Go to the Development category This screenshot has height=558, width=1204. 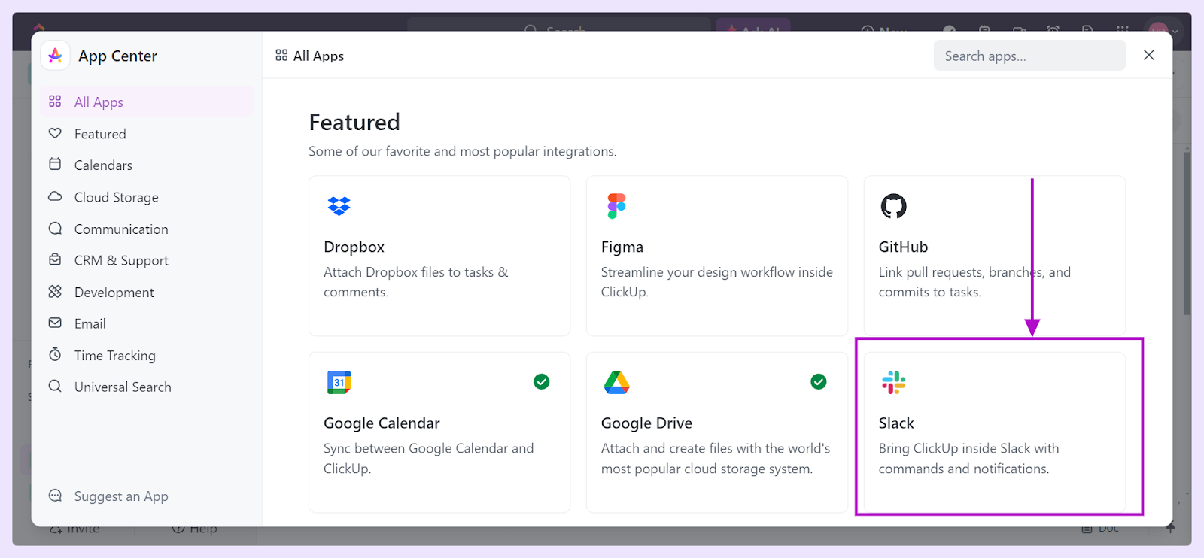pos(147,292)
